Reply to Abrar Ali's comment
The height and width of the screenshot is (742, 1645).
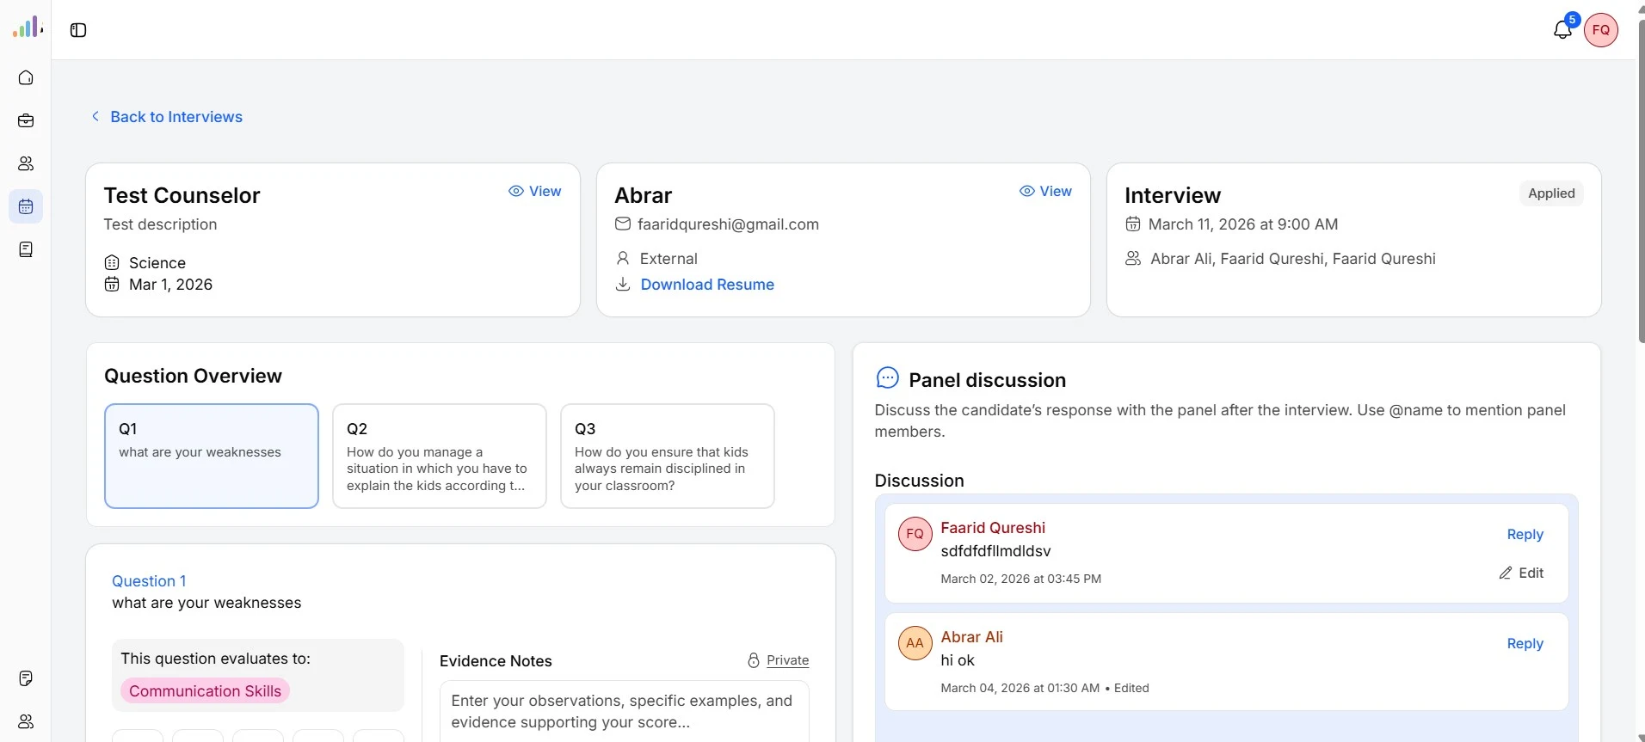(1525, 644)
